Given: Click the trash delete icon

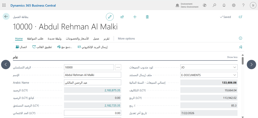Looking at the screenshot, I should point(147,17).
